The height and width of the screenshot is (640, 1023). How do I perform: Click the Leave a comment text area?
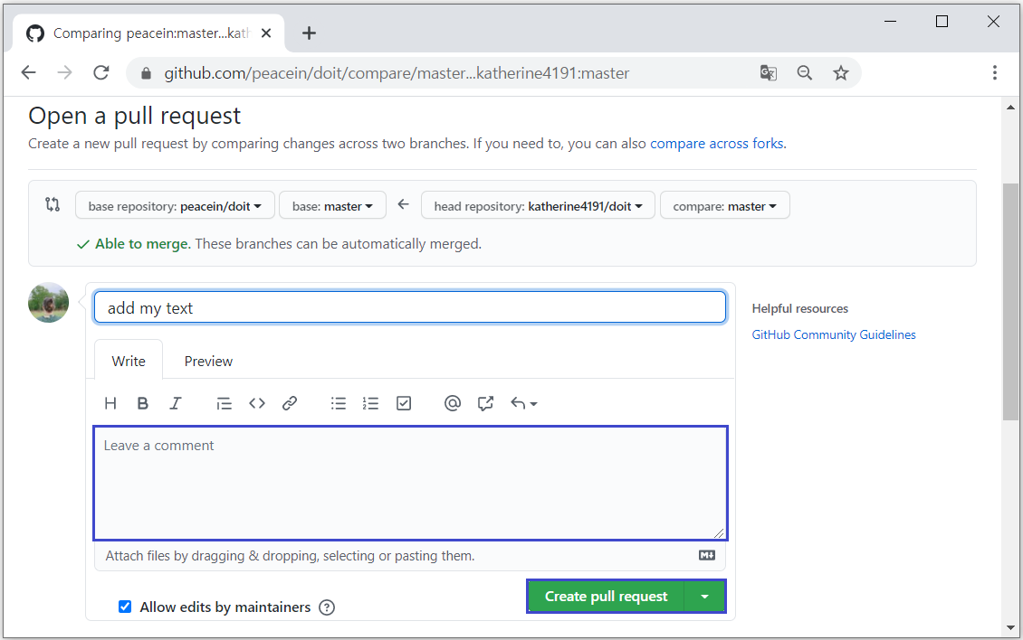tap(410, 483)
